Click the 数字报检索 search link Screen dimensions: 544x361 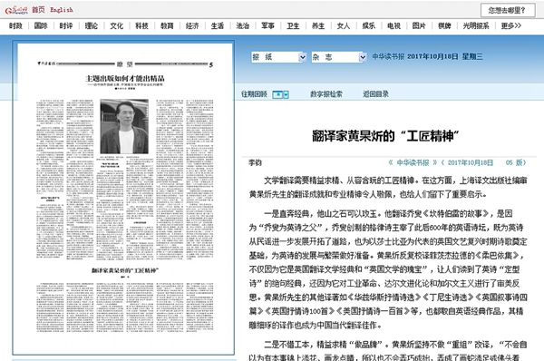tap(326, 94)
